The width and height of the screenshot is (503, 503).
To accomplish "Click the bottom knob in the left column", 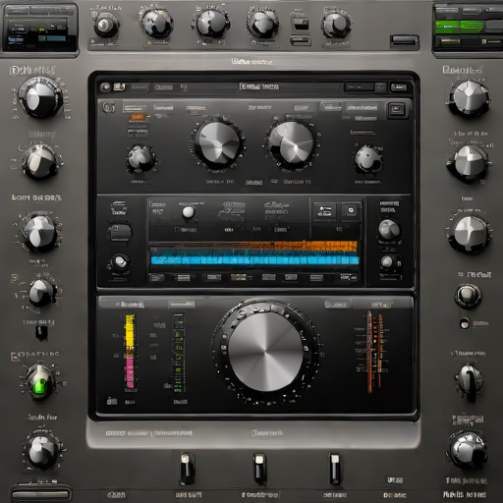I will click(42, 451).
